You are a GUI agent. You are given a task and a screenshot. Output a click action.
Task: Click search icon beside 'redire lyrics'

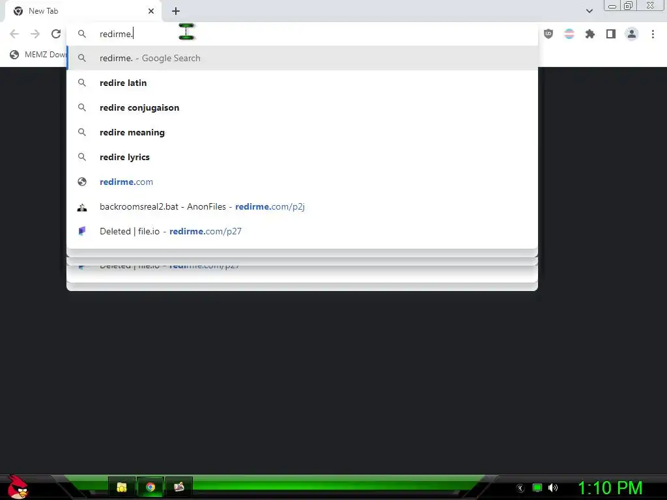82,157
